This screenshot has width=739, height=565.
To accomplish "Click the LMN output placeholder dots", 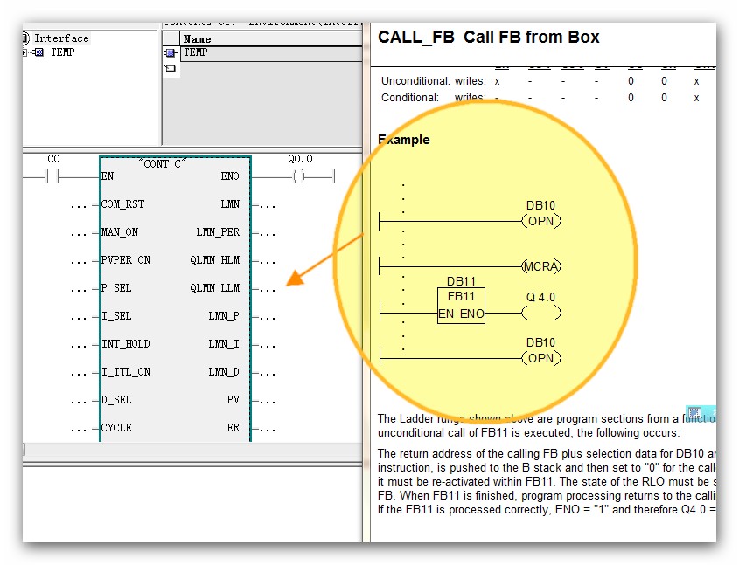I will point(268,205).
